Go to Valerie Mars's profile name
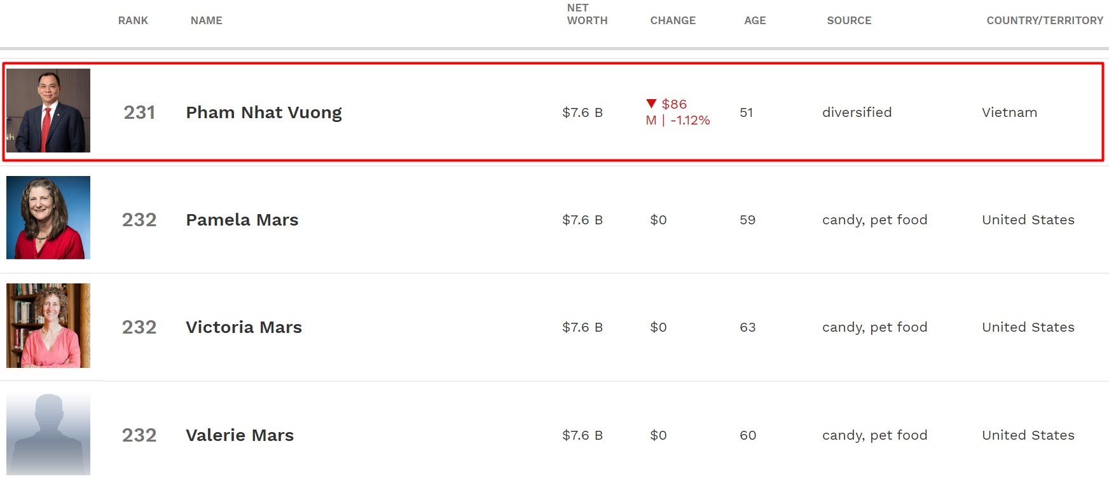1109x488 pixels. click(240, 435)
